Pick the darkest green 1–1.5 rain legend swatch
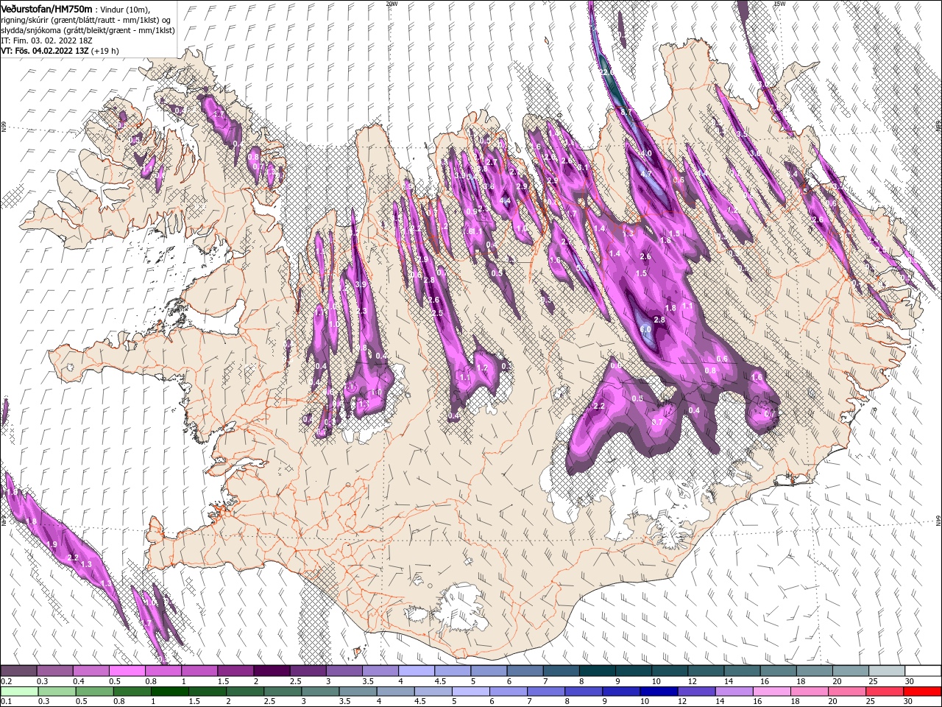 170,692
